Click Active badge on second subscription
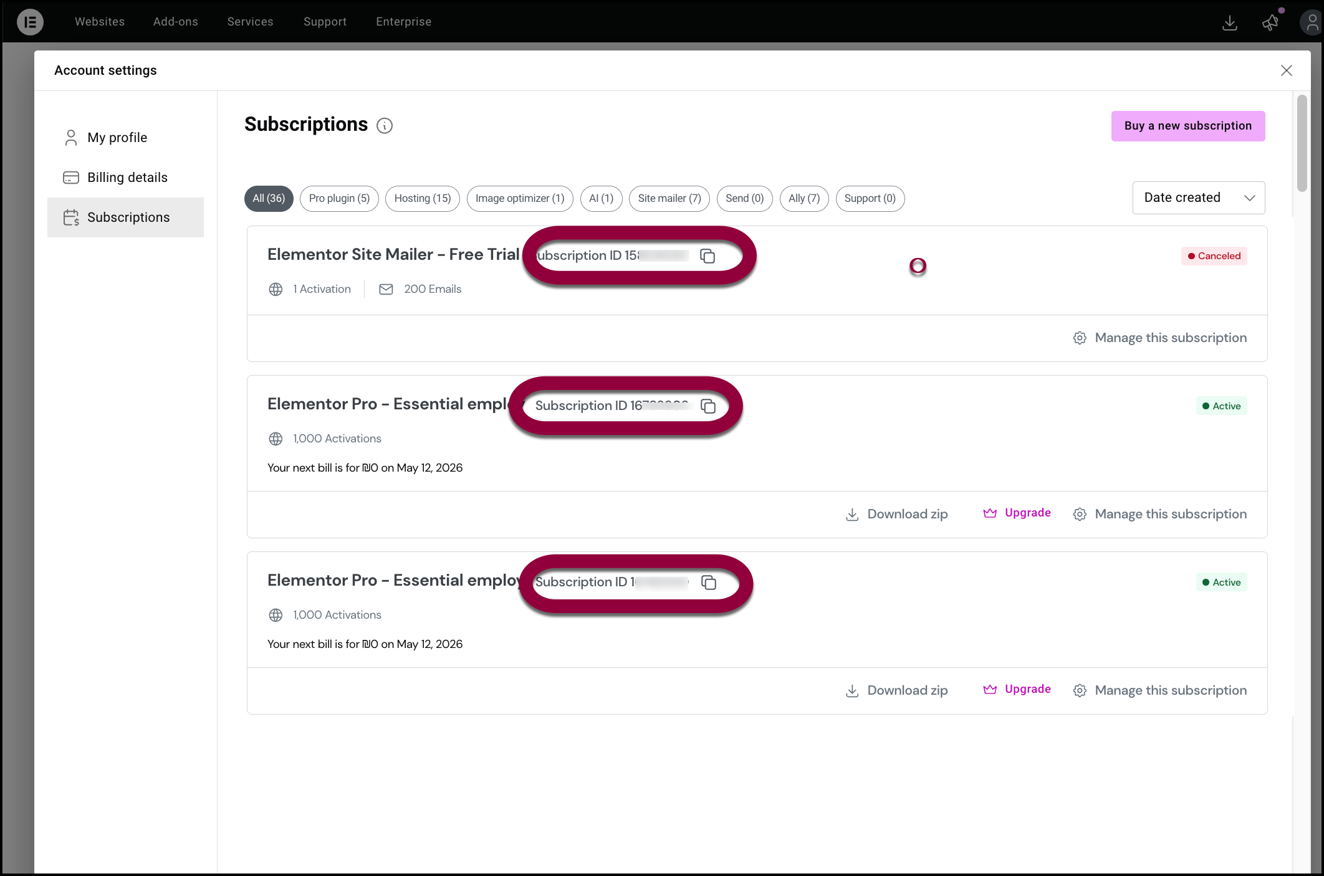 (x=1221, y=406)
